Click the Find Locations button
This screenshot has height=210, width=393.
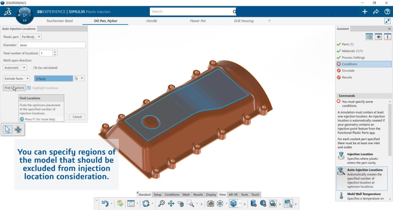pos(15,88)
